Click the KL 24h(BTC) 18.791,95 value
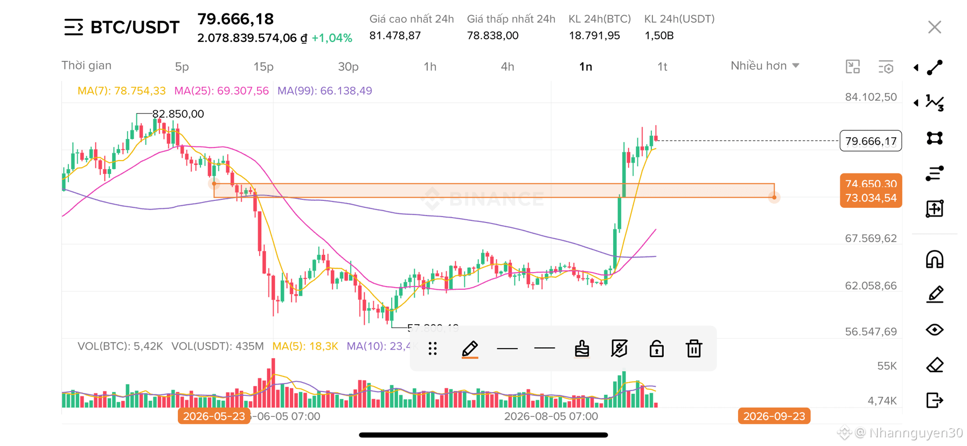Screen dimensions: 967x446 (x=594, y=36)
